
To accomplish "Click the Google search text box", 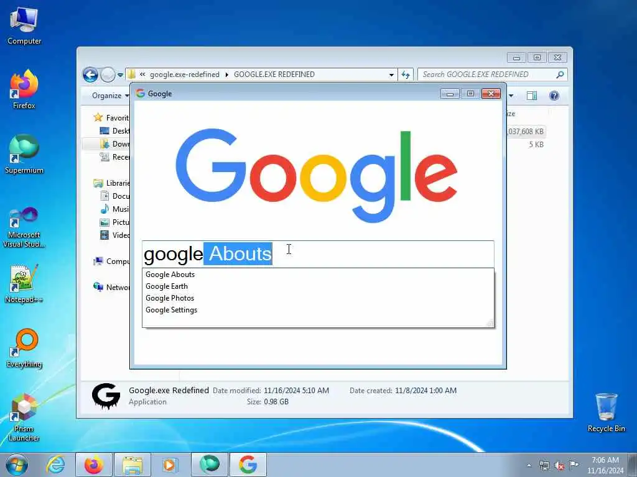I will (318, 254).
